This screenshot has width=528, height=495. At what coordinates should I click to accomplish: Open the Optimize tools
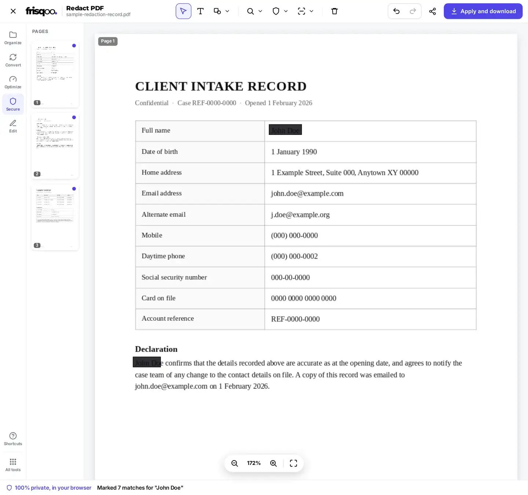tap(13, 82)
